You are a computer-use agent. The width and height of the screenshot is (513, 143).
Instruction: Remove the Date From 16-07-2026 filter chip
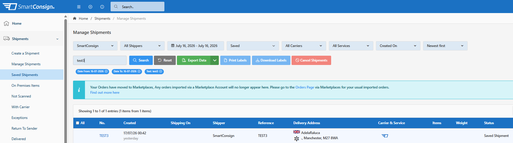[x=106, y=71]
